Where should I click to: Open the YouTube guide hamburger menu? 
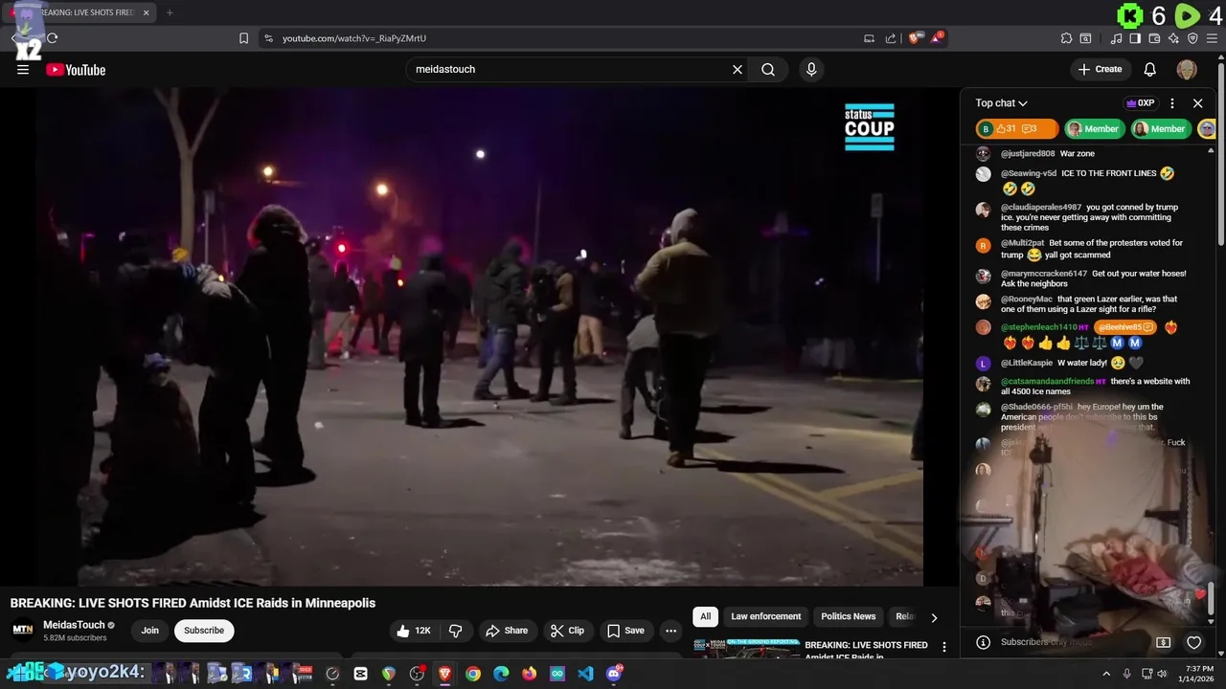pos(23,70)
